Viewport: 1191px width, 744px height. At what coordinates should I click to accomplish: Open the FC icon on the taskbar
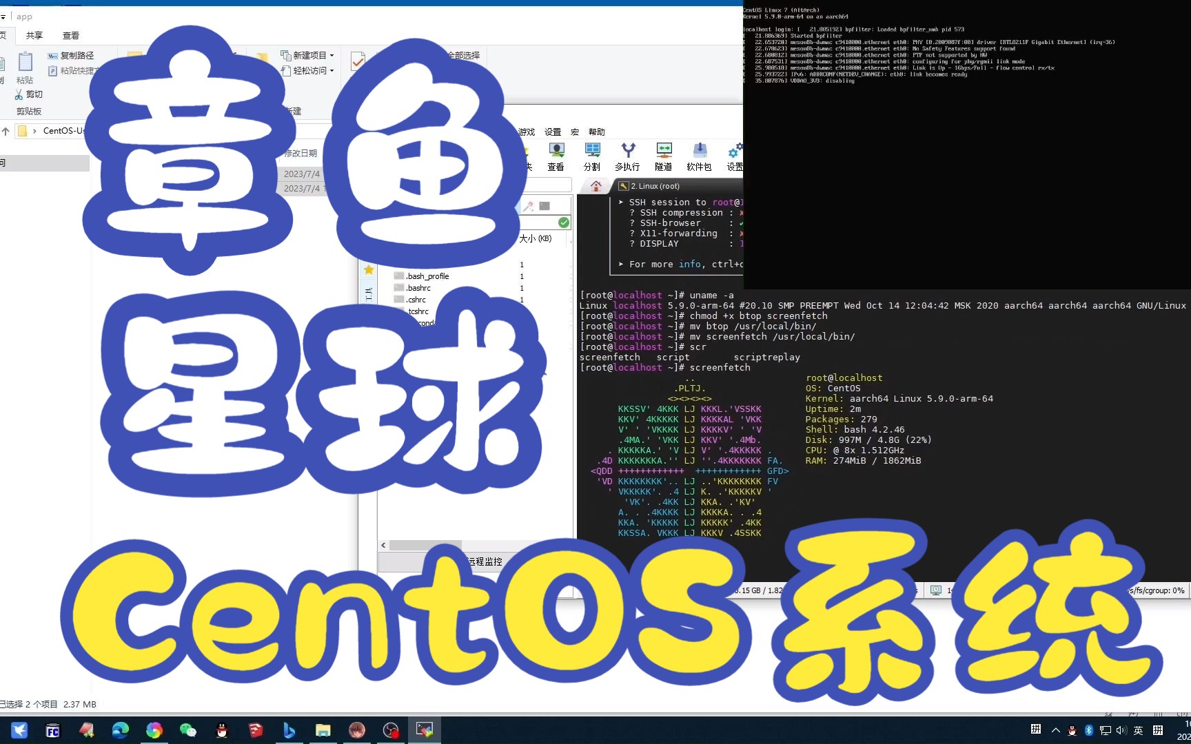click(x=53, y=730)
